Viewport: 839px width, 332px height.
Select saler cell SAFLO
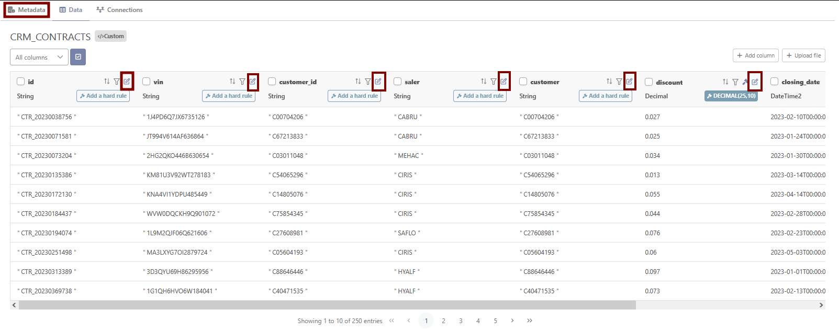pyautogui.click(x=407, y=233)
